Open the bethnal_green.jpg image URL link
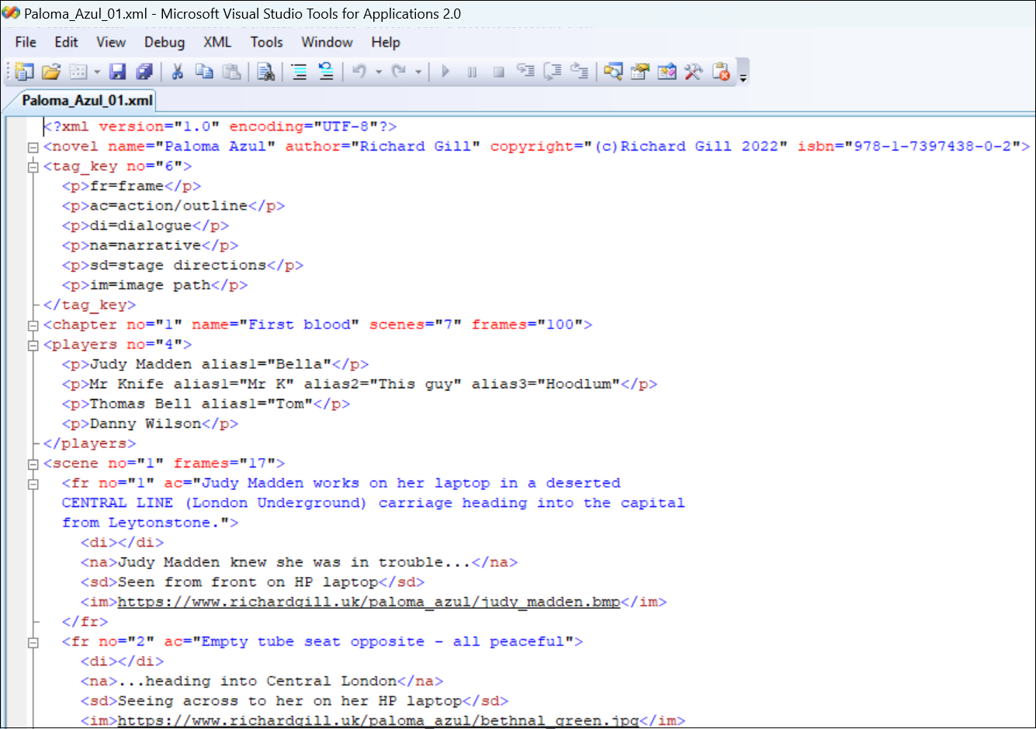Viewport: 1036px width, 729px height. pos(378,720)
